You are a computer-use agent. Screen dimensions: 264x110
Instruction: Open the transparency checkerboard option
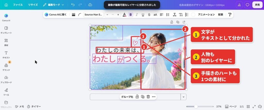[187, 15]
